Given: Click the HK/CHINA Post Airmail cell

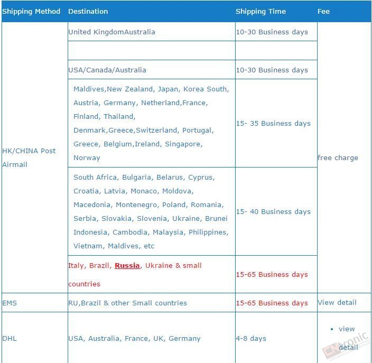Looking at the screenshot, I should click(35, 157).
